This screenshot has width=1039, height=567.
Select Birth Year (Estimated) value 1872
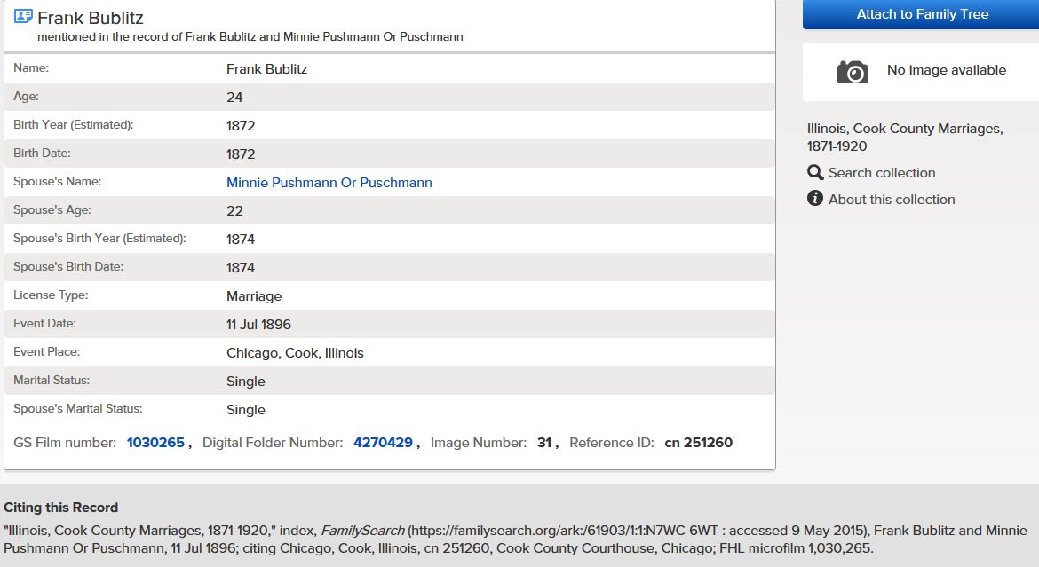241,126
